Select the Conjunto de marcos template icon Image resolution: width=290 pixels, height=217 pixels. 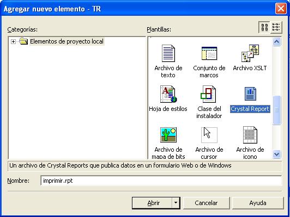[x=209, y=53]
